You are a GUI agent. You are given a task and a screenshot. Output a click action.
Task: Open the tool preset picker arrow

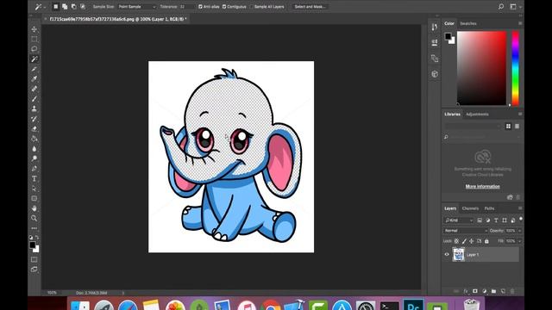pos(44,7)
